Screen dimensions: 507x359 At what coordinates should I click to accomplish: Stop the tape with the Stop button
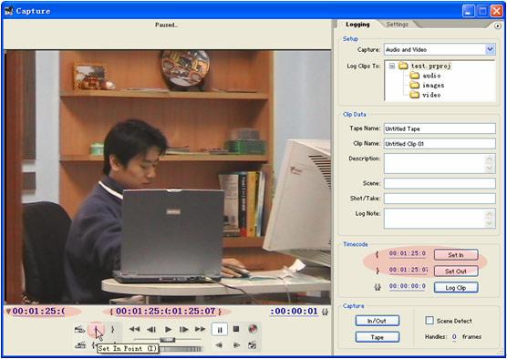pos(236,329)
